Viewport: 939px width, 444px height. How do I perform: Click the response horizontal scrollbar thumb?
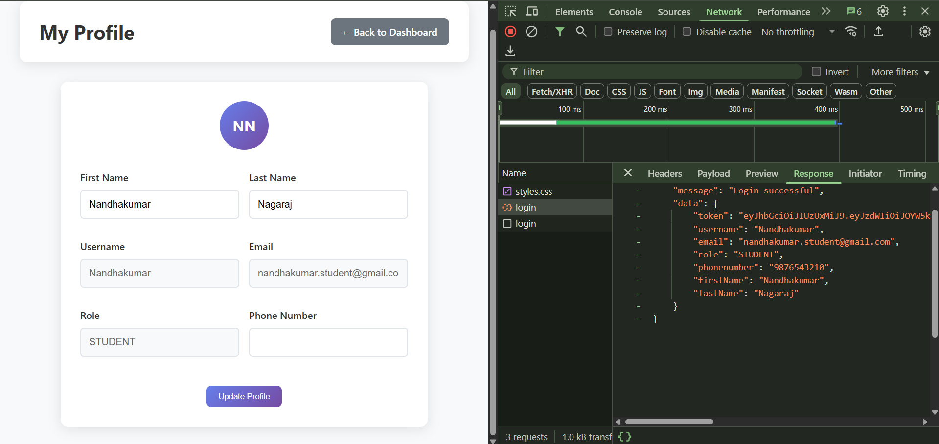(669, 422)
